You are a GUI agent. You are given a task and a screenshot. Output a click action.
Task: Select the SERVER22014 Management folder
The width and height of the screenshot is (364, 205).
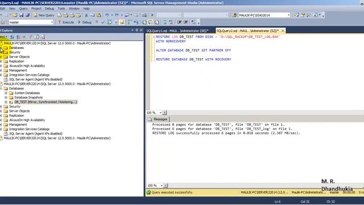[x=18, y=125]
